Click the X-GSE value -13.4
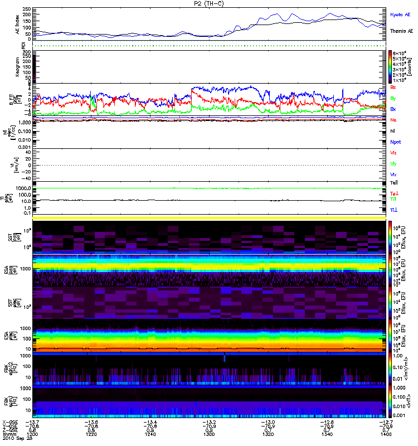This screenshot has width=418, height=446. [x=150, y=422]
